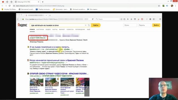Click the Пароль field

coord(144,25)
